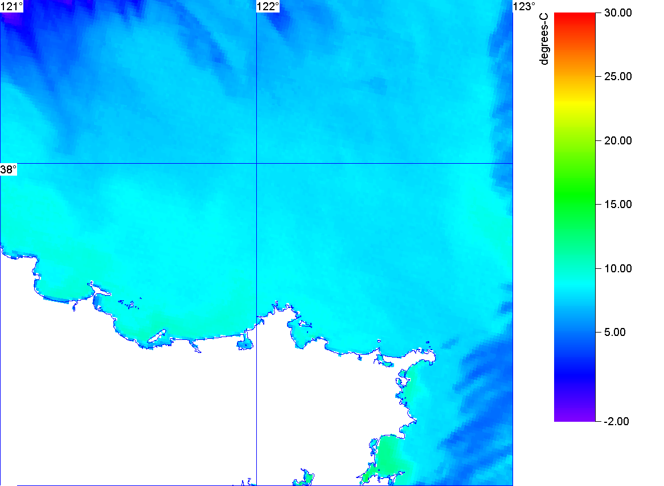Click the 38° latitude label
This screenshot has height=486, width=664.
click(9, 169)
